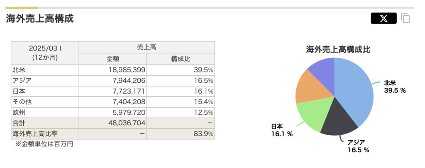Click the 海外売上高比率 value 83.9%
The height and width of the screenshot is (168, 425).
point(203,134)
